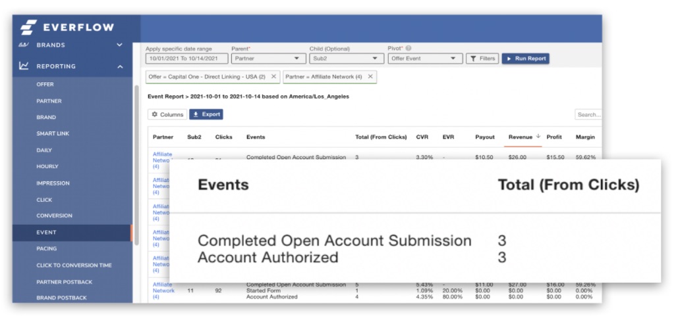This screenshot has height=322, width=678.
Task: Click the help icon beside Pivot label
Action: tap(409, 49)
